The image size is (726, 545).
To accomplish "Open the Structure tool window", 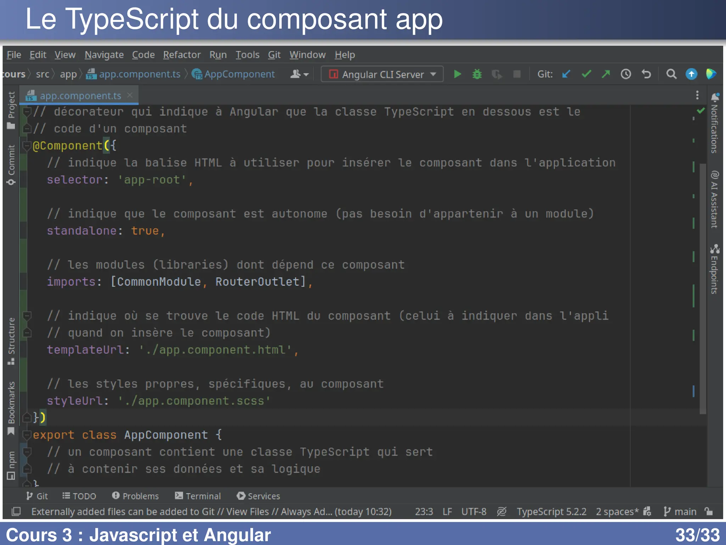I will (x=11, y=341).
